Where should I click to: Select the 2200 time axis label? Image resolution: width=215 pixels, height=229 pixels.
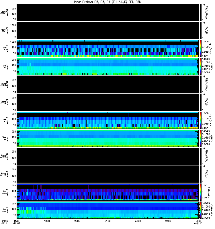tap(138, 221)
